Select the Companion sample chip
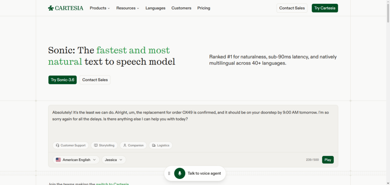This screenshot has width=390, height=185. [133, 145]
